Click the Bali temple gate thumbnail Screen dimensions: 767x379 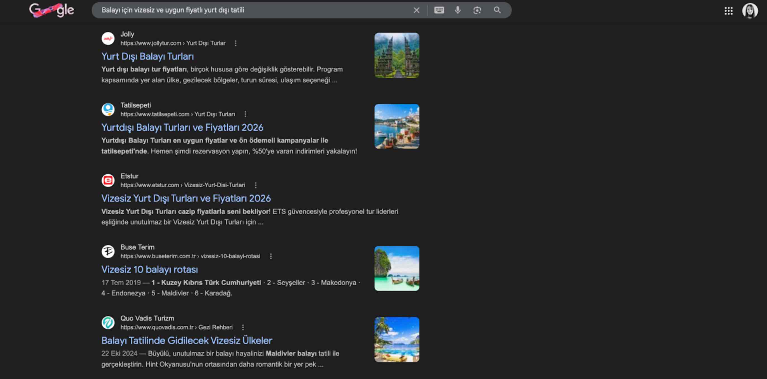click(x=397, y=55)
